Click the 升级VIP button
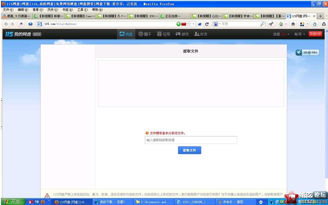 click(316, 34)
